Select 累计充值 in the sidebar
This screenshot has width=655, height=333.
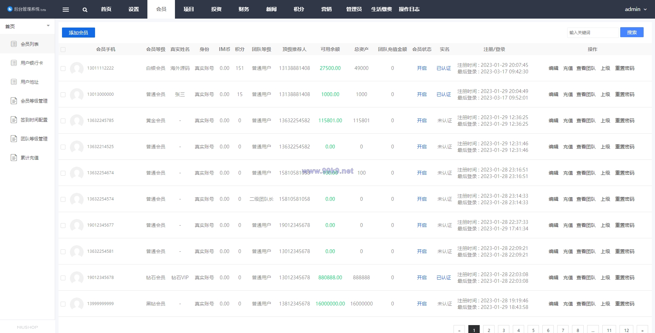click(x=28, y=157)
